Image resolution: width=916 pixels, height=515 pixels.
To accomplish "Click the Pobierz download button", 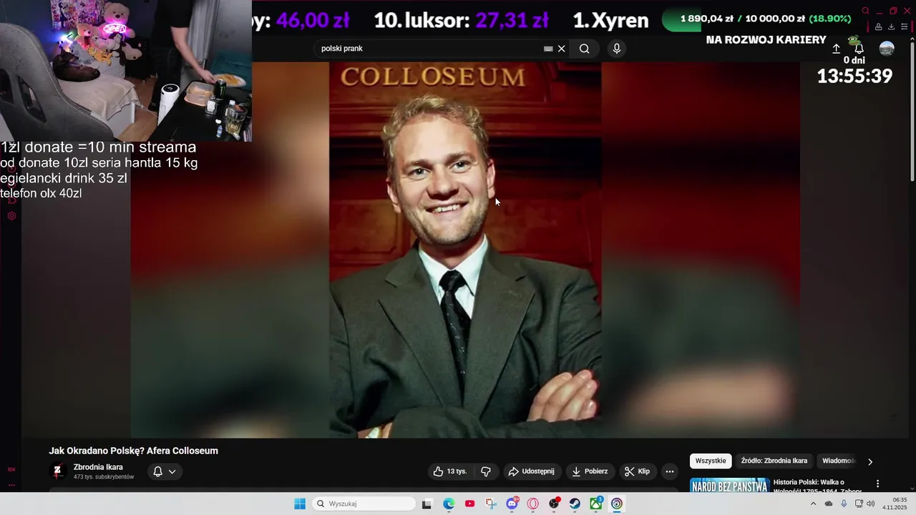I will pos(590,471).
